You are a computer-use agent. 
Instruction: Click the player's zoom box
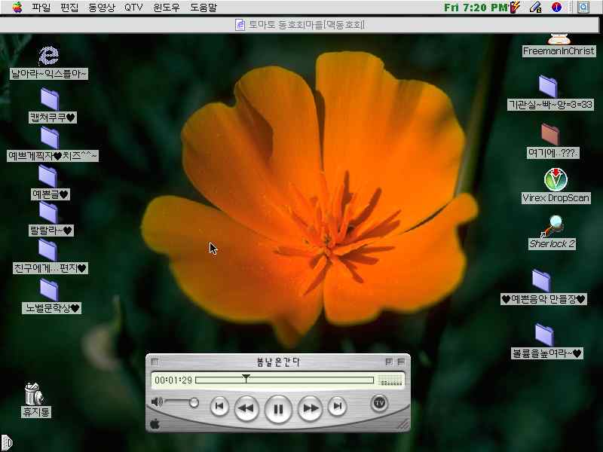388,362
